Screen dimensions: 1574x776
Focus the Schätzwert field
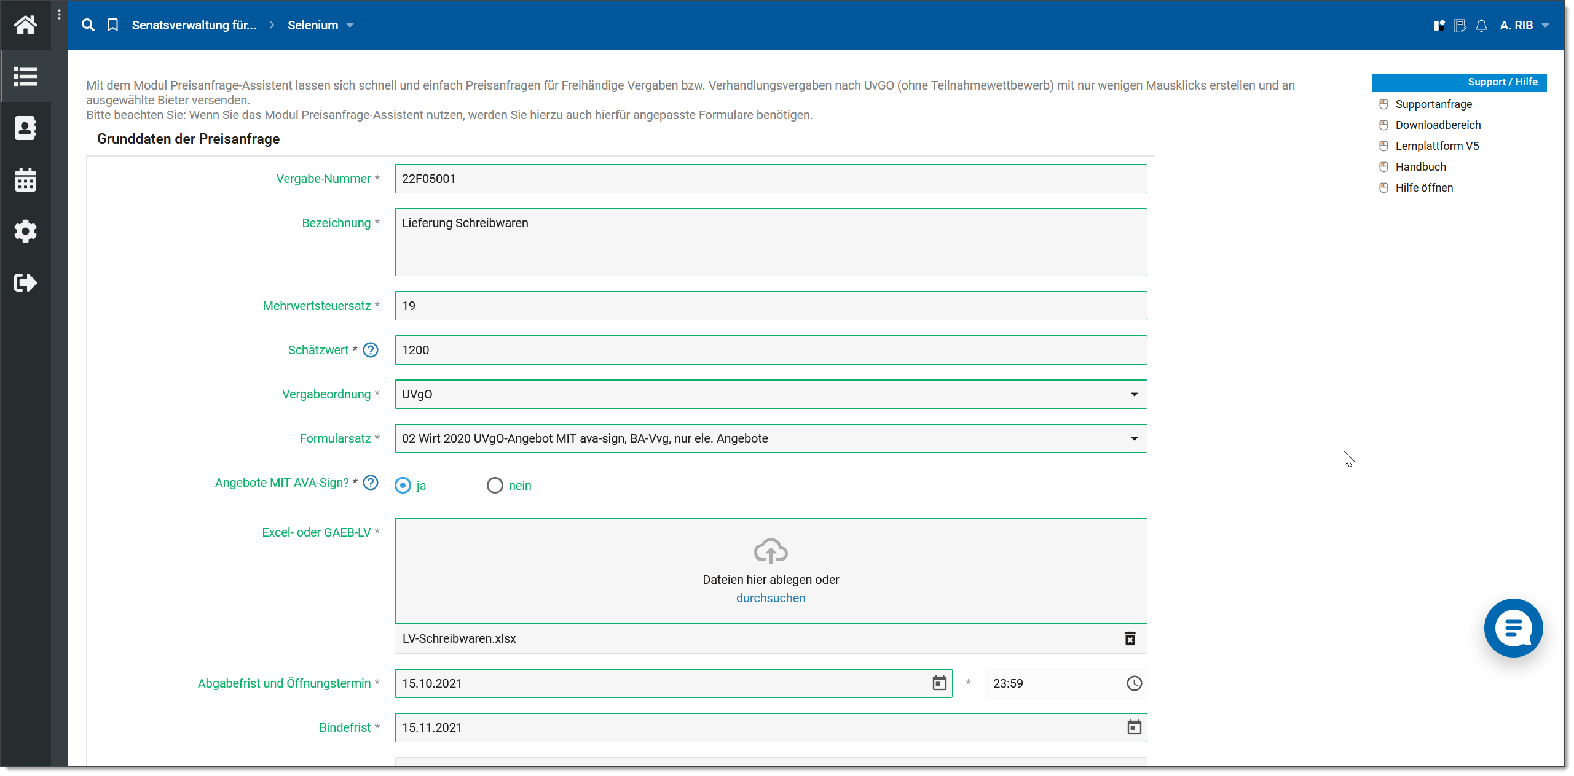(771, 350)
